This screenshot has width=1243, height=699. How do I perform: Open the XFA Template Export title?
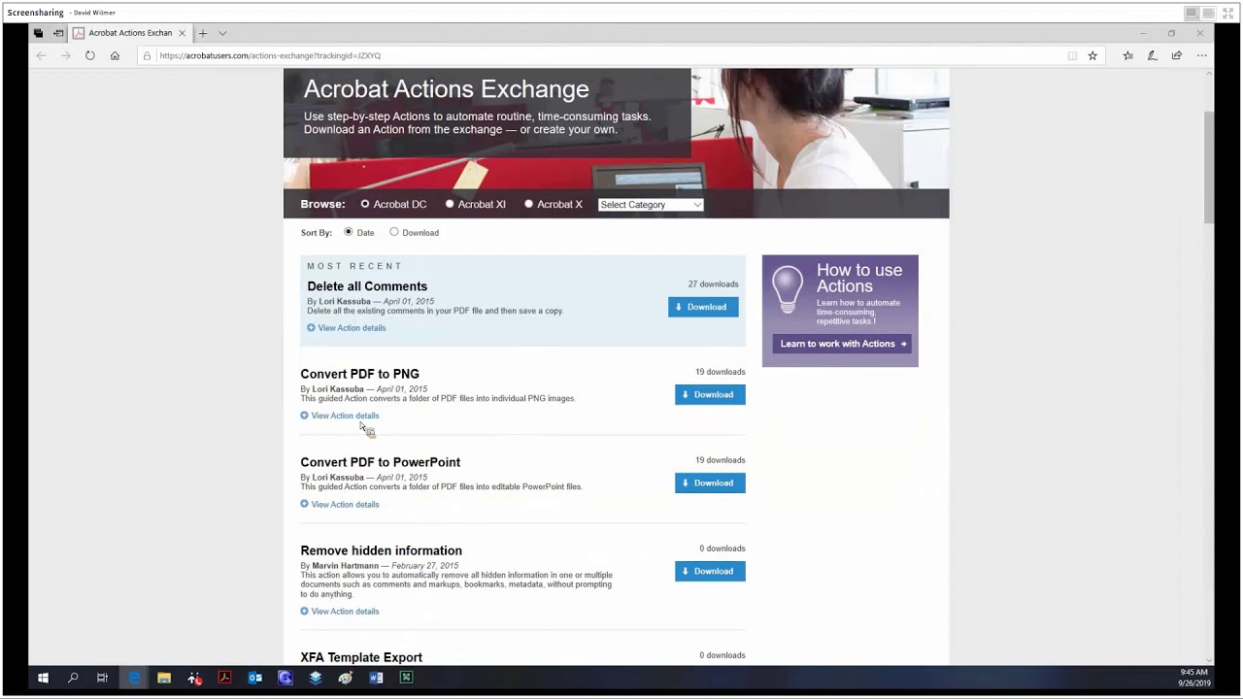(361, 657)
